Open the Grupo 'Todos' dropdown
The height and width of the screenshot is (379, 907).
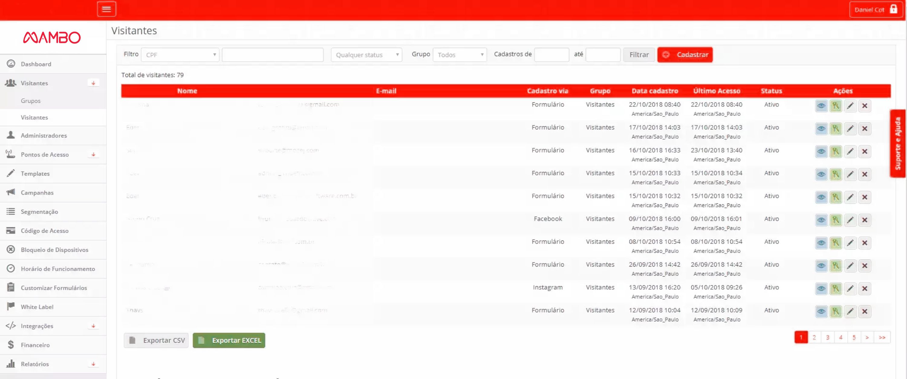[x=460, y=55]
